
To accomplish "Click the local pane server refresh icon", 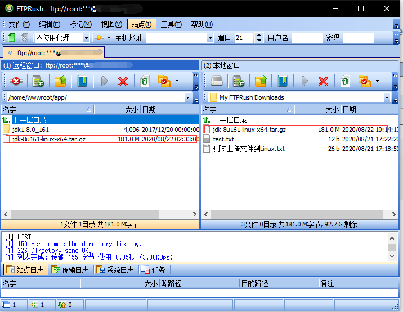I will [x=239, y=81].
